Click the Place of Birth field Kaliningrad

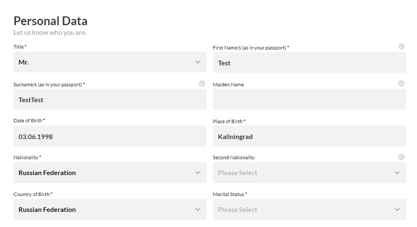[310, 136]
